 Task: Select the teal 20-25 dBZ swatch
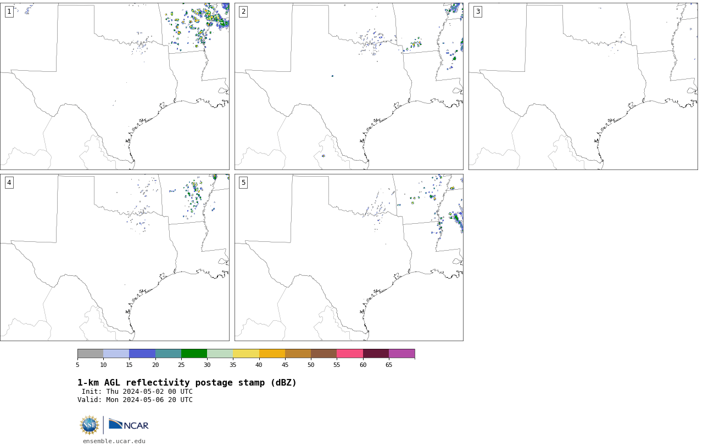[x=168, y=353]
